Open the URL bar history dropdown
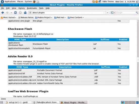The image size is (139, 104). (x=107, y=13)
